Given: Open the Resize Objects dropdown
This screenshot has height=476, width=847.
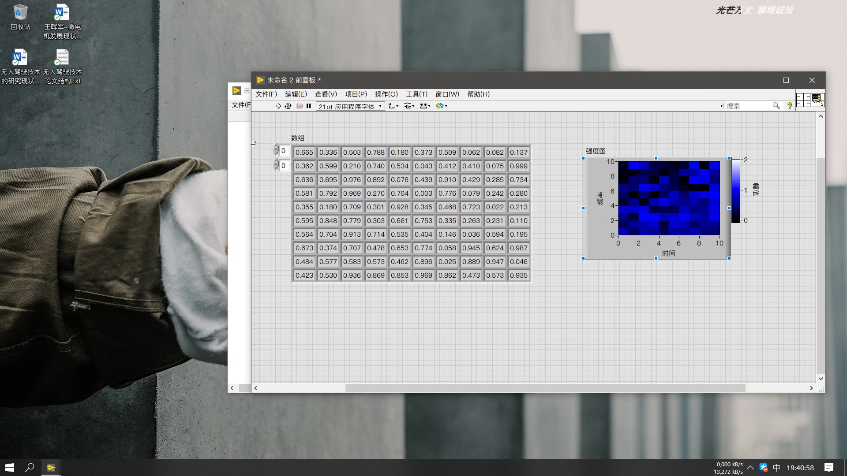Looking at the screenshot, I should pyautogui.click(x=425, y=106).
